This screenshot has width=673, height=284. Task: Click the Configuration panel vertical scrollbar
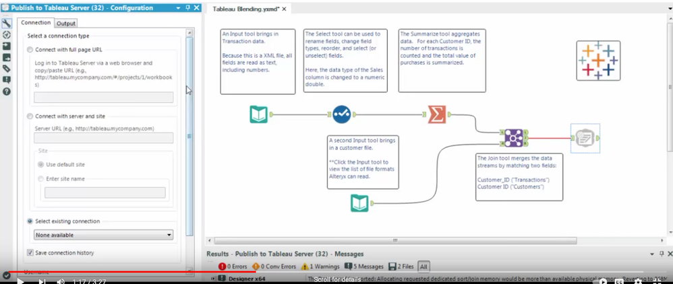[189, 136]
